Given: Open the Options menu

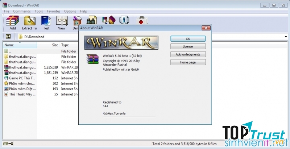Looking at the screenshot, I should 70,11.
